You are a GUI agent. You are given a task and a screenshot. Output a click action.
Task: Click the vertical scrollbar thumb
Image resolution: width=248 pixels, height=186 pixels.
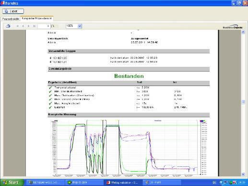243,102
